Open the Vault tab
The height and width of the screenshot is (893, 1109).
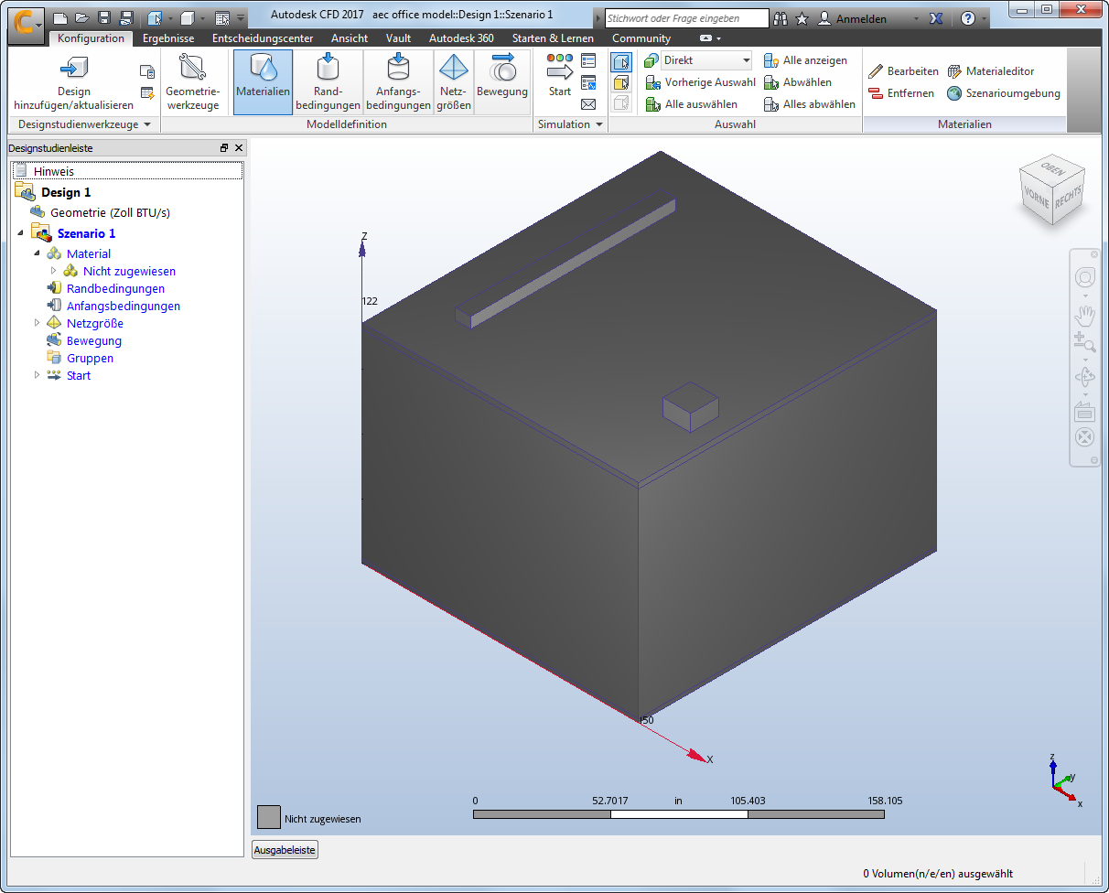click(x=398, y=38)
